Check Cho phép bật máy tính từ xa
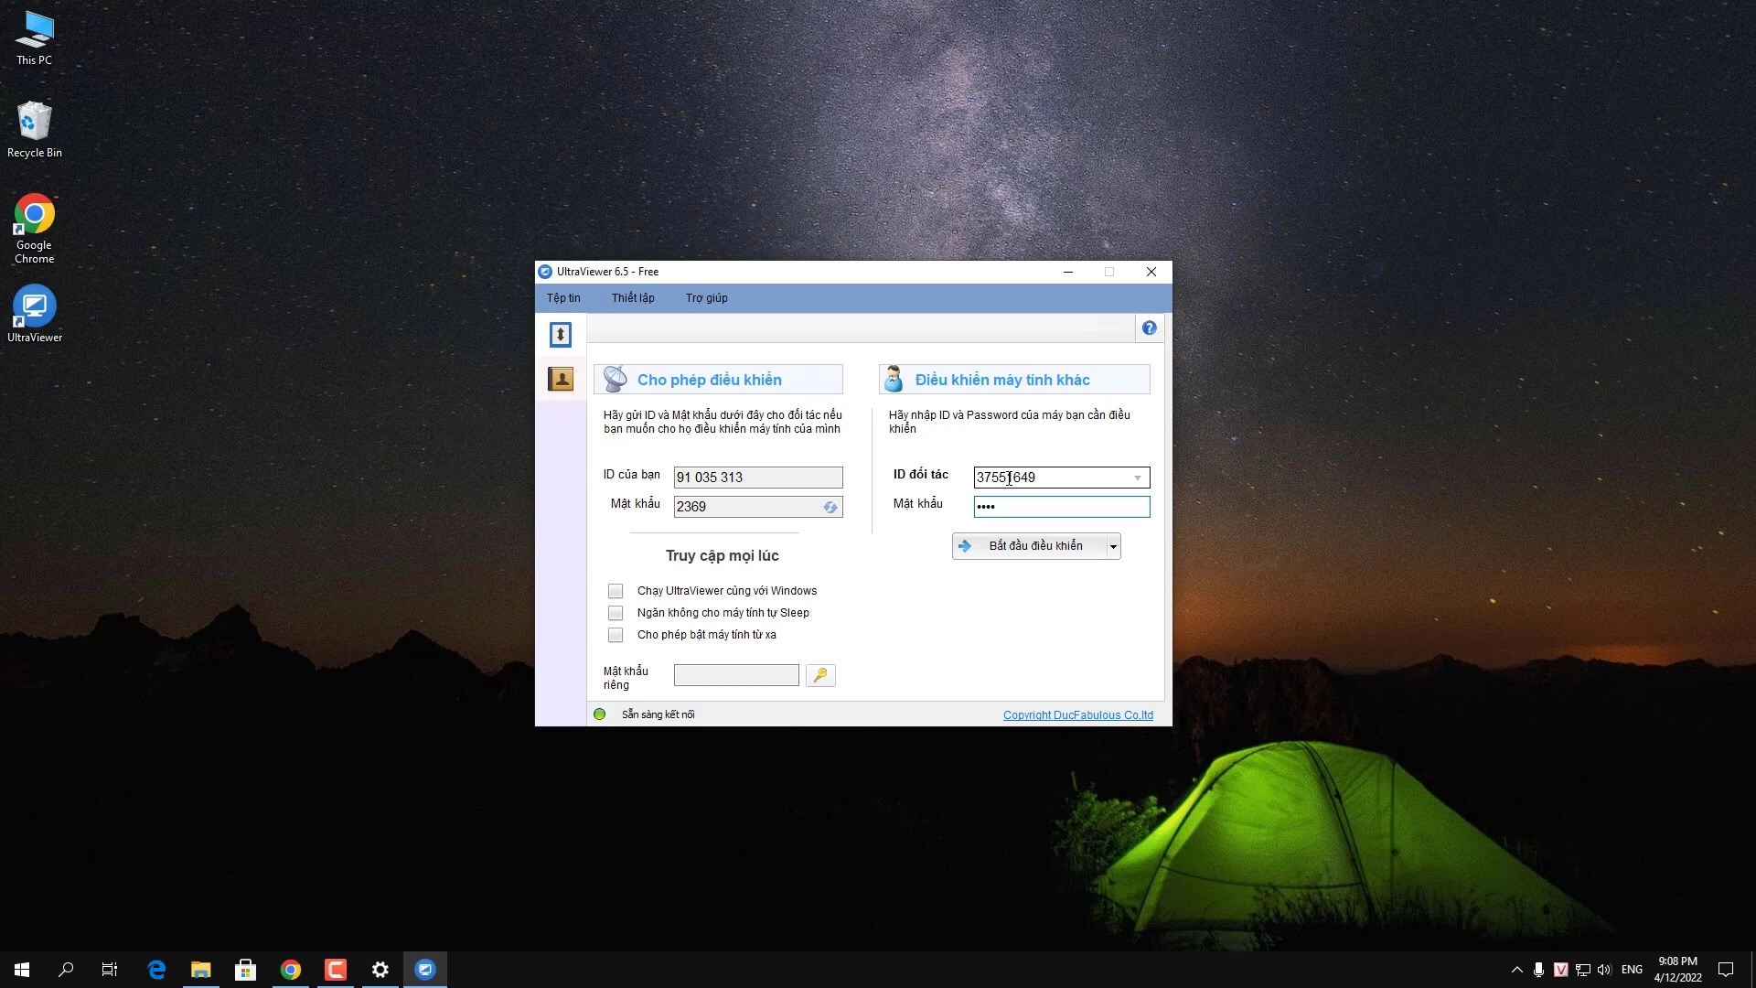 (616, 635)
